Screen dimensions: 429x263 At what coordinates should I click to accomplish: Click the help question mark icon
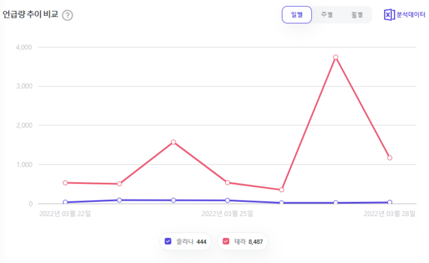point(67,15)
